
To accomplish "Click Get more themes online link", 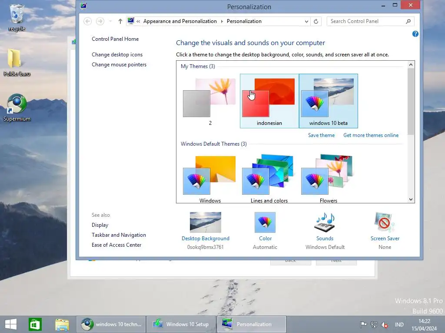I will coord(371,135).
